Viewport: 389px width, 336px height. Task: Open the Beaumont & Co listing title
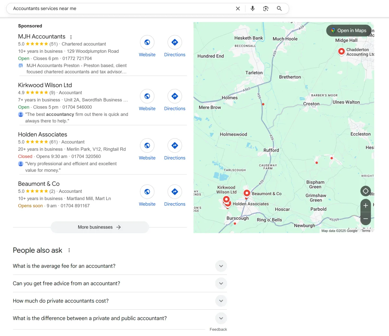pos(39,184)
